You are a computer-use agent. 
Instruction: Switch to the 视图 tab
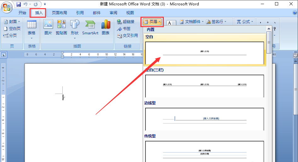130,13
